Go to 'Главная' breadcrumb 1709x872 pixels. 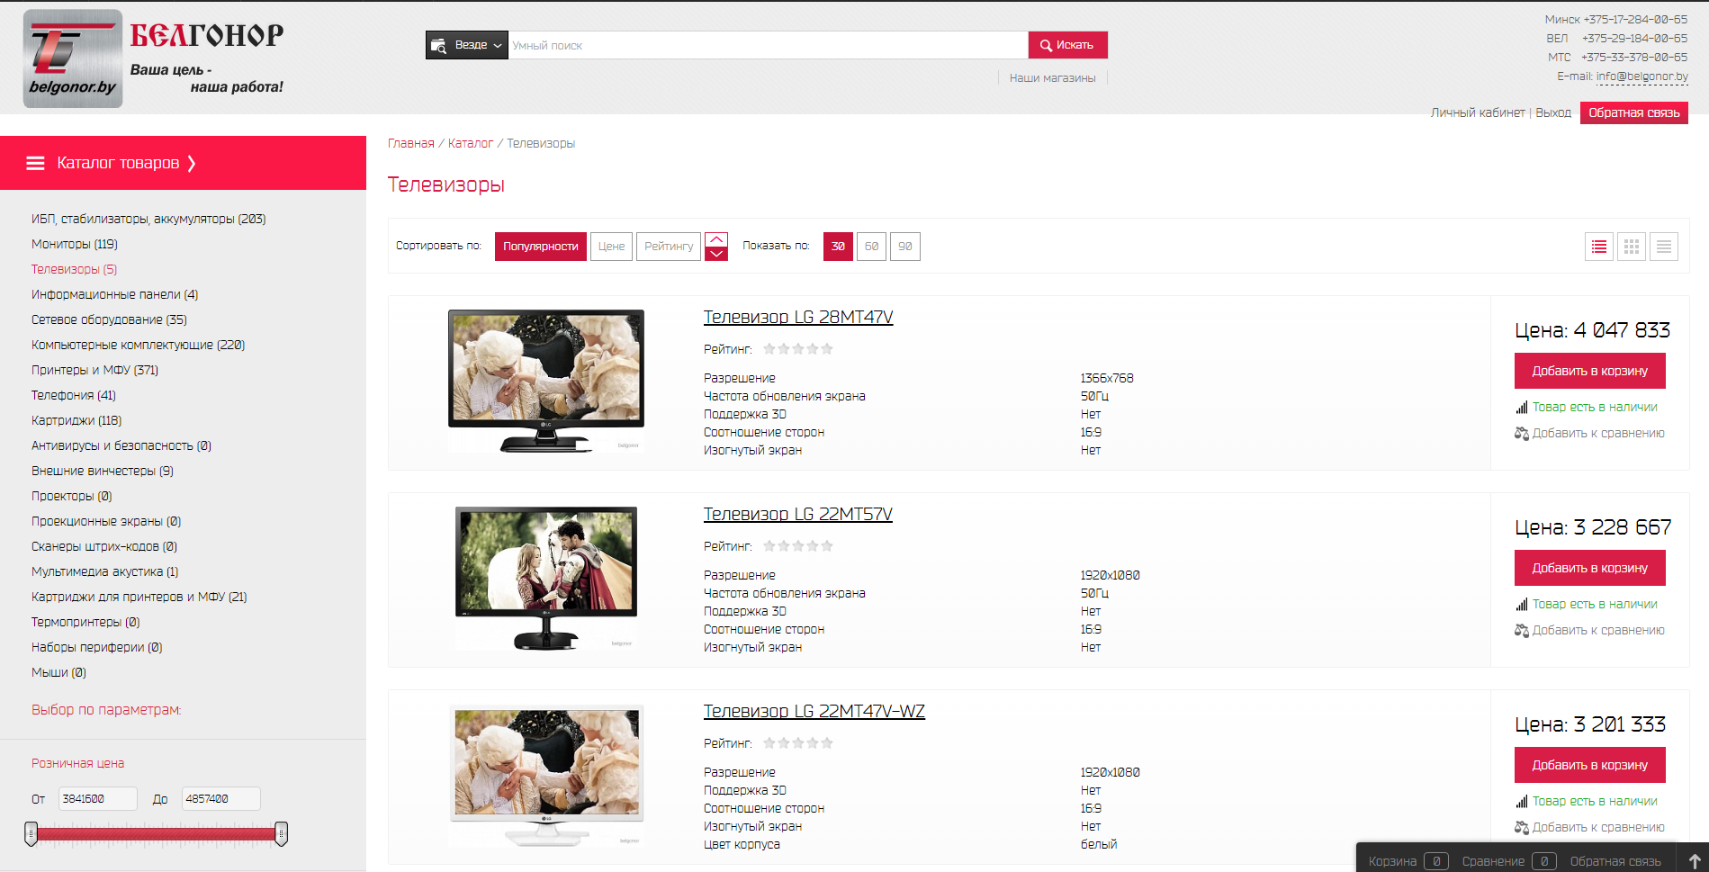click(x=410, y=143)
